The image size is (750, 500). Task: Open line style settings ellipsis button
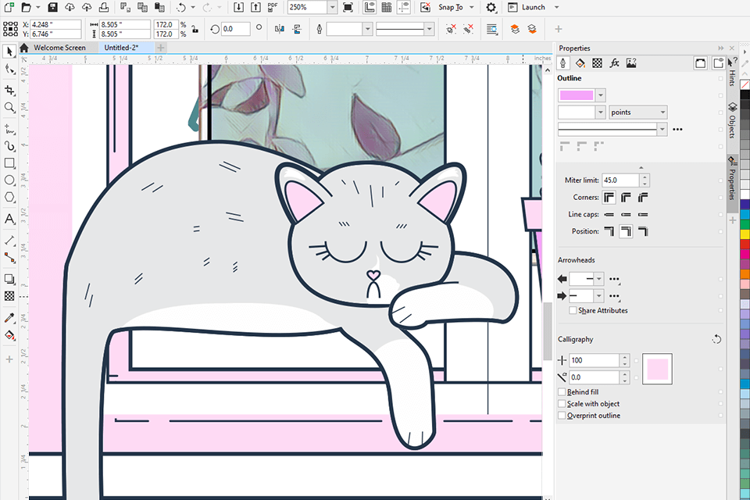677,129
